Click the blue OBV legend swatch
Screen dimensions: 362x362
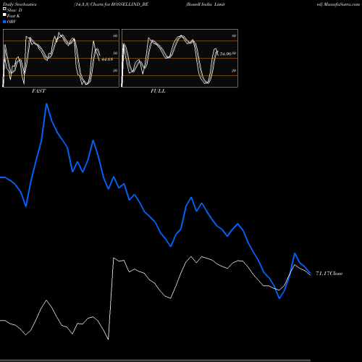tap(4, 22)
